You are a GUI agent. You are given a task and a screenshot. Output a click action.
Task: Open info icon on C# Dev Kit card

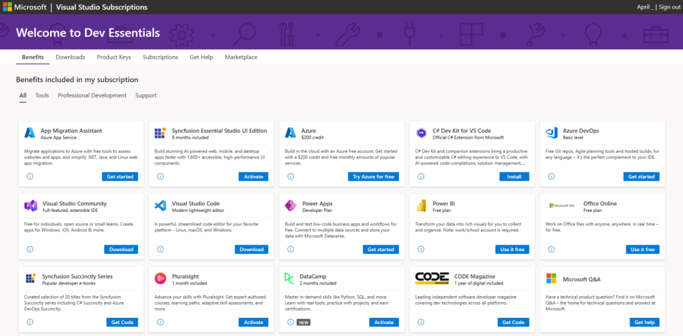[x=421, y=177]
